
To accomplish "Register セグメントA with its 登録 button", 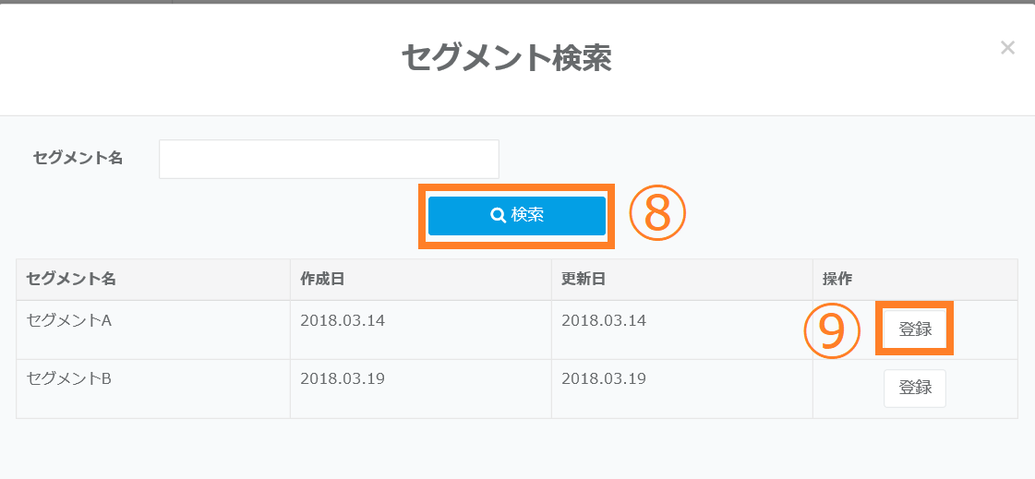I will pyautogui.click(x=914, y=329).
